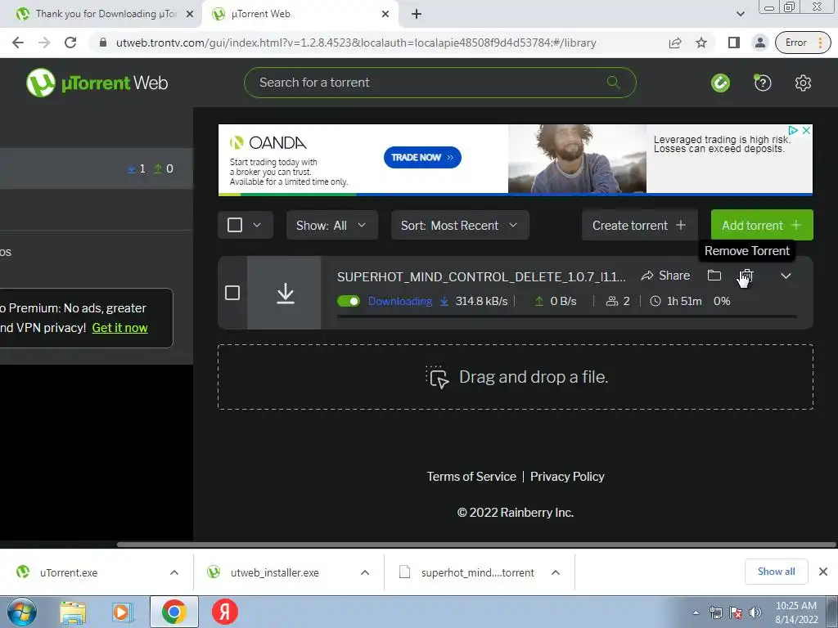Open the settings gear icon
838x628 pixels.
click(803, 83)
